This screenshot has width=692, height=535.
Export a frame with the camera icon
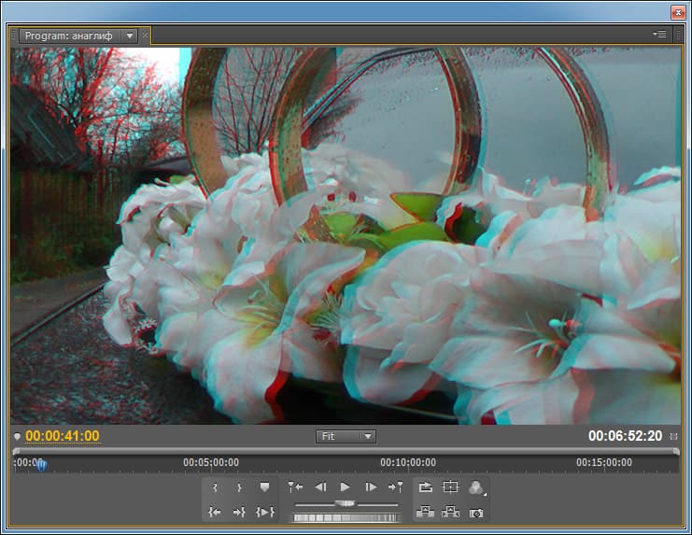[475, 513]
